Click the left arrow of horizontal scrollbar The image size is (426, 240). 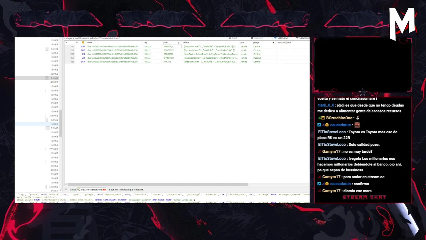click(66, 184)
